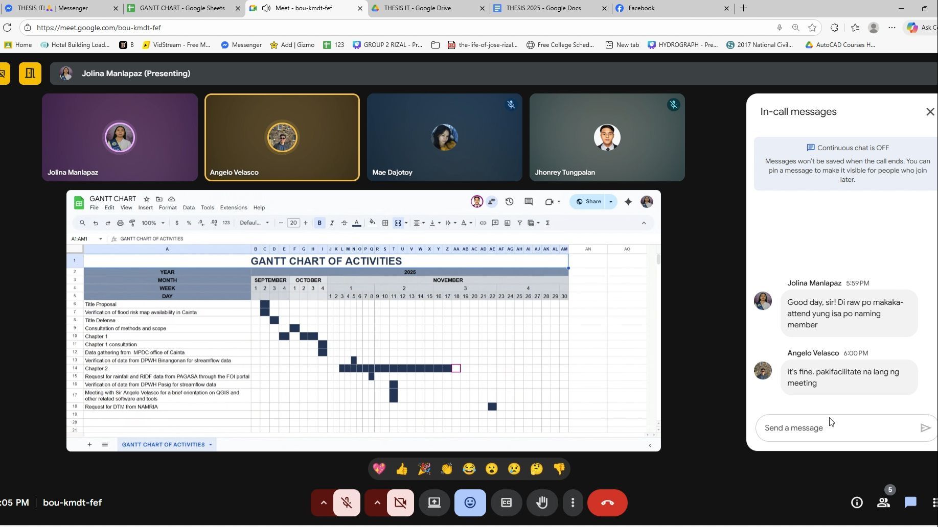The height and width of the screenshot is (527, 938).
Task: Open the meeting details info icon
Action: [x=857, y=503]
